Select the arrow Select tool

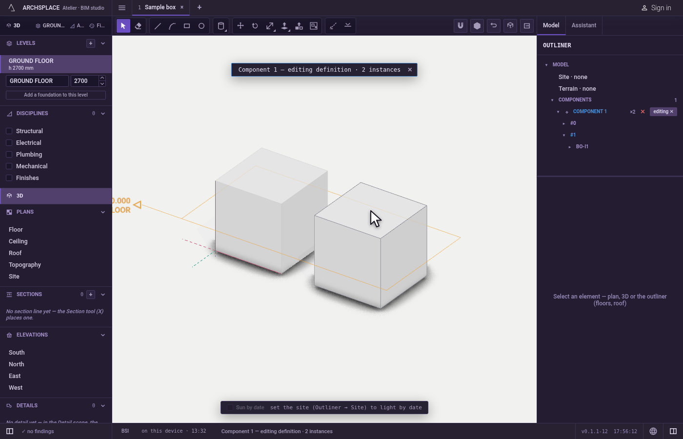123,26
